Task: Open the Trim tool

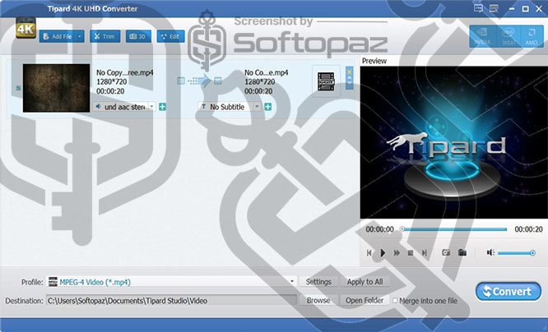Action: pyautogui.click(x=104, y=36)
